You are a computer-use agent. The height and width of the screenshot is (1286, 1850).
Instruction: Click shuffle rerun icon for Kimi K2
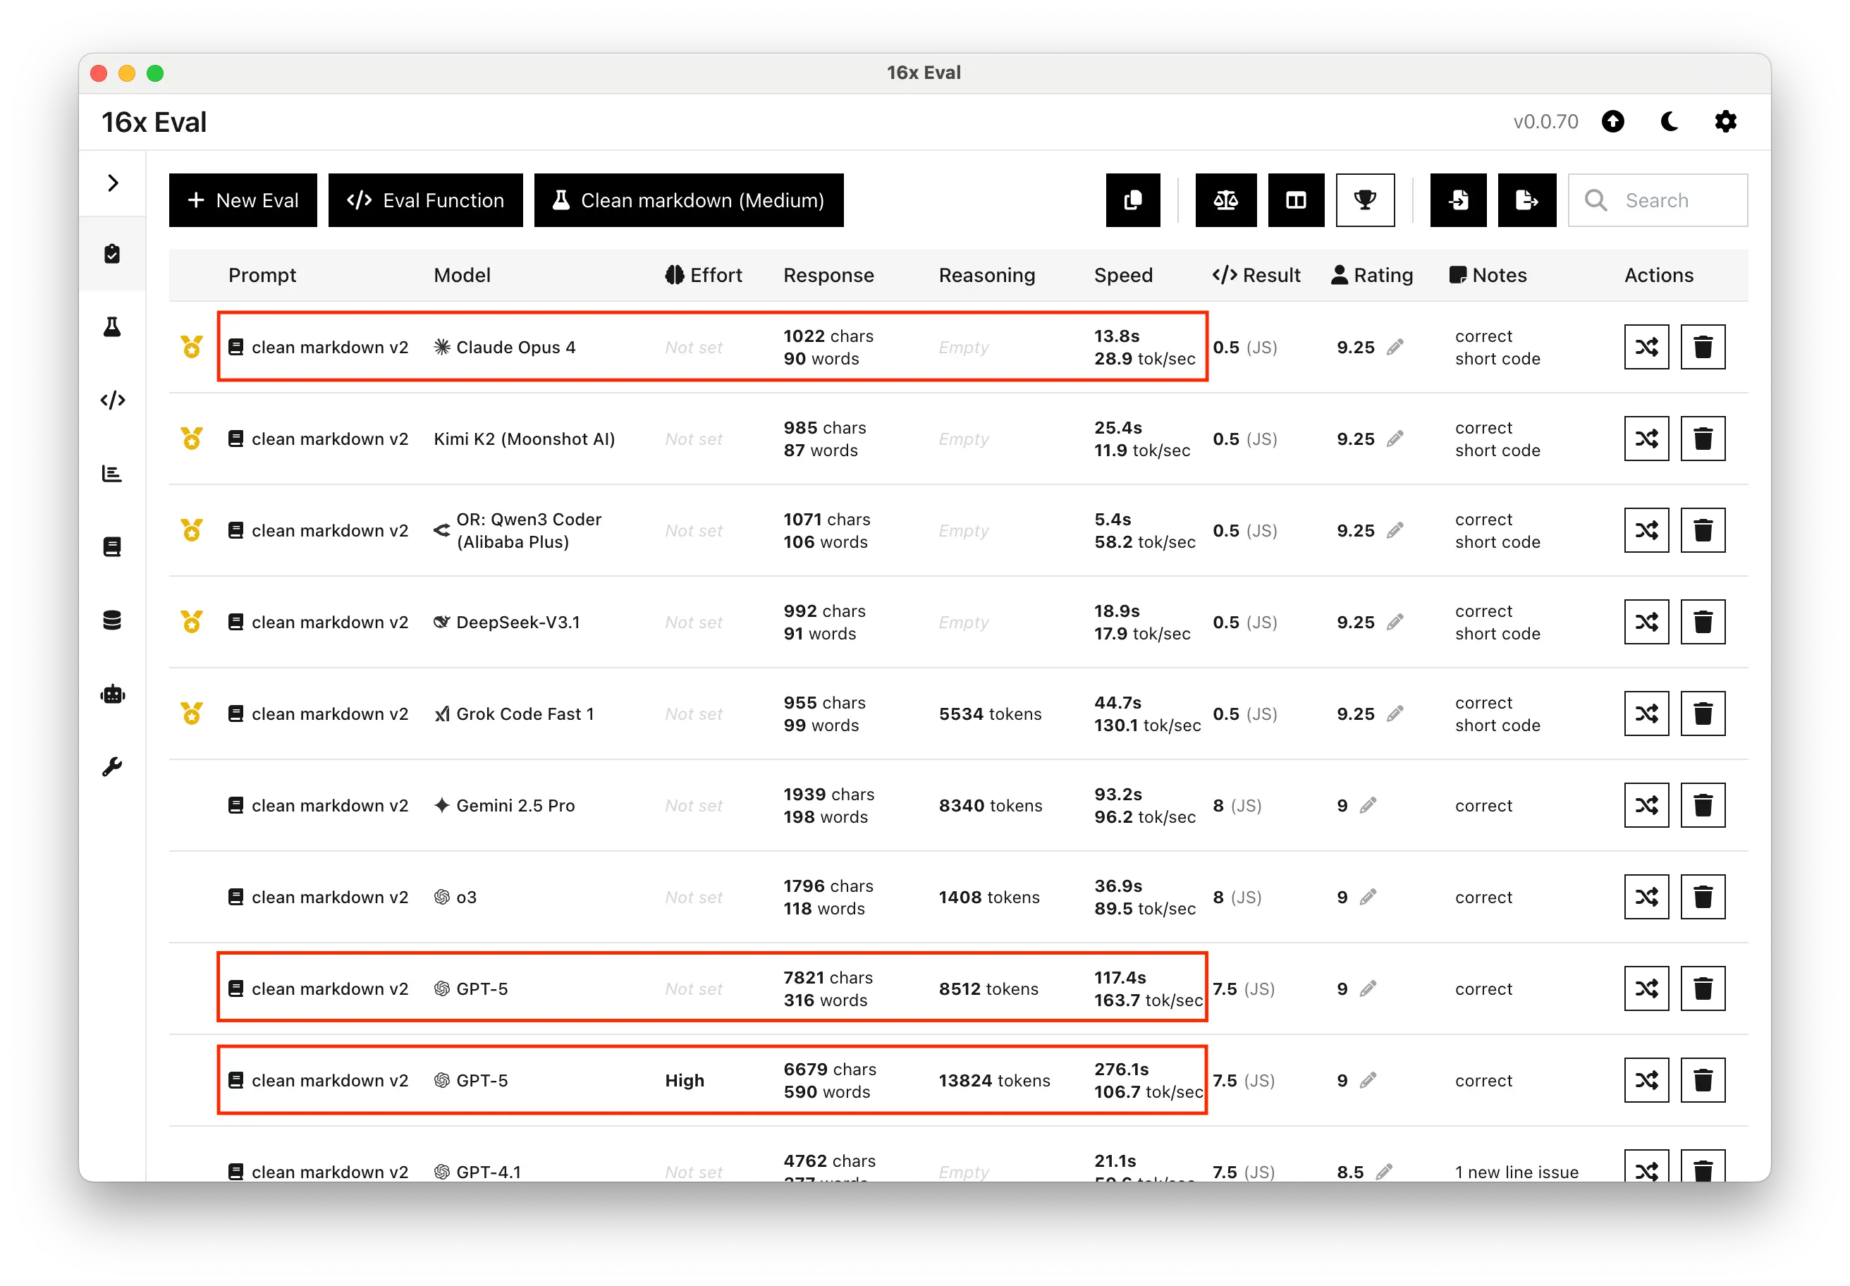1646,439
